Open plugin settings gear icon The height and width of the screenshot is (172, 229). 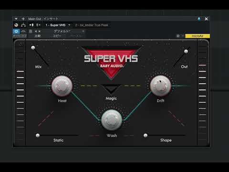point(178,36)
